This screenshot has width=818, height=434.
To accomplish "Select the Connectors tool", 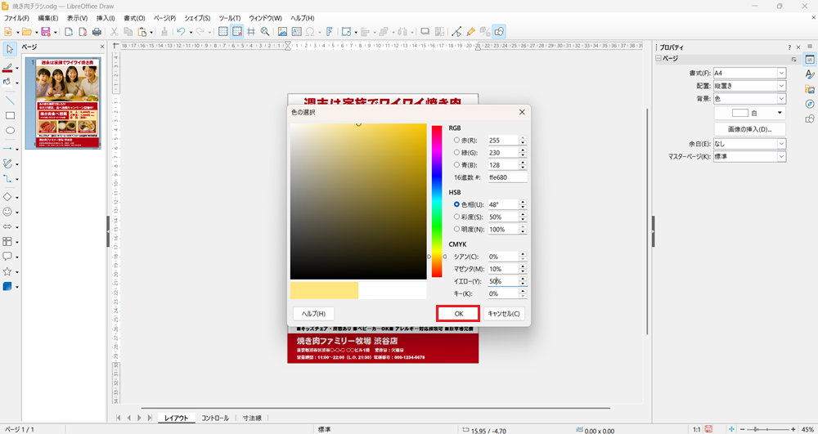I will (7, 179).
